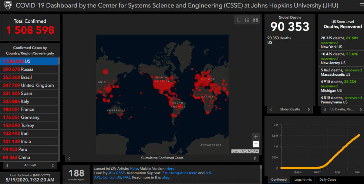
Task: Switch to the Confirmed chart tab
Action: pyautogui.click(x=279, y=179)
